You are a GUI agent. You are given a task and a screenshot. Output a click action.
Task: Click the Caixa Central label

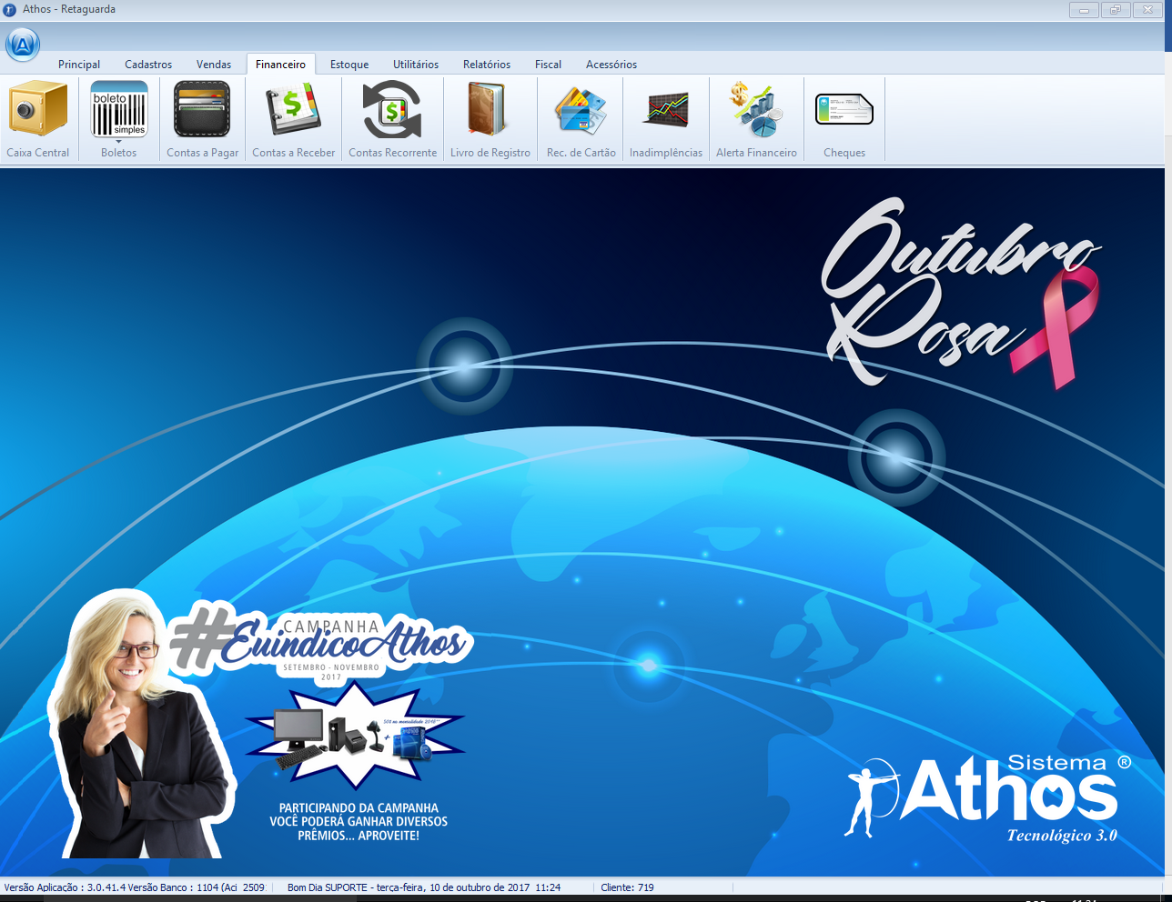(38, 153)
